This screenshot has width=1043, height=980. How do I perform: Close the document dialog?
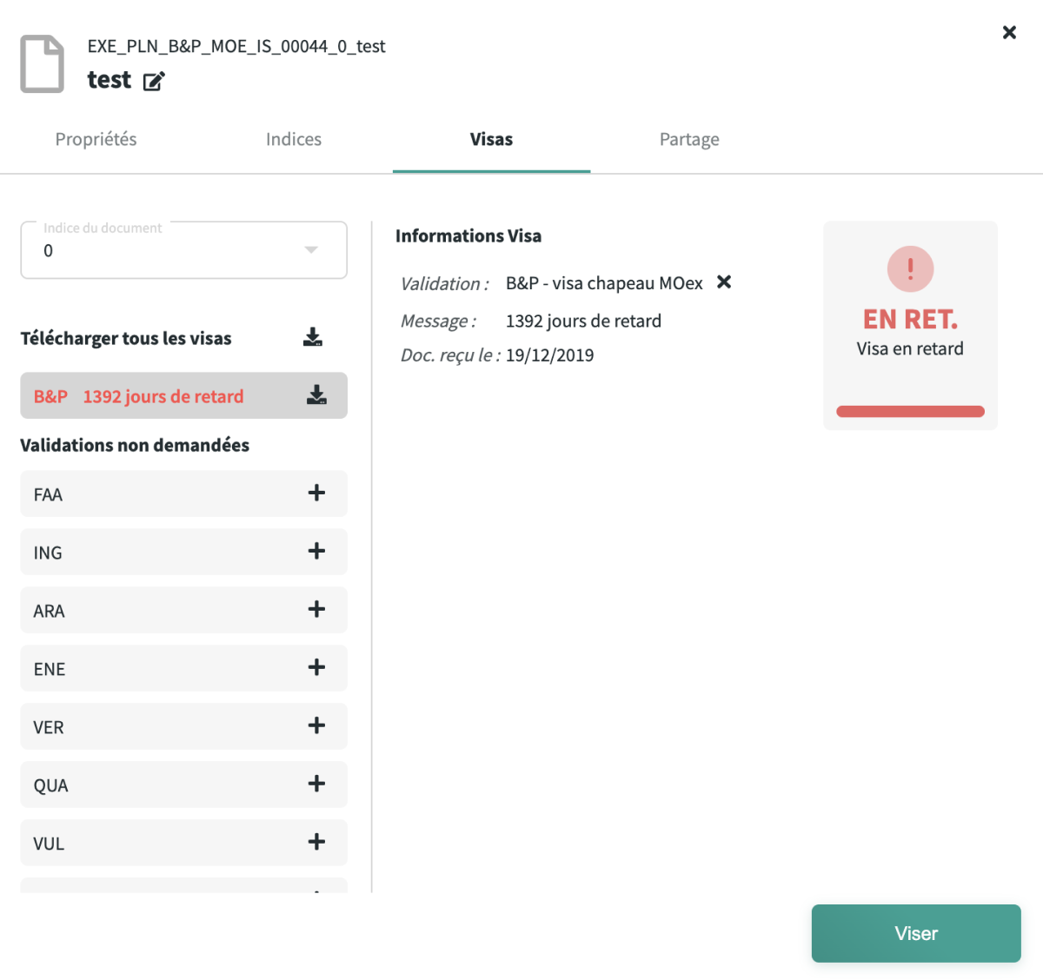pos(1009,32)
